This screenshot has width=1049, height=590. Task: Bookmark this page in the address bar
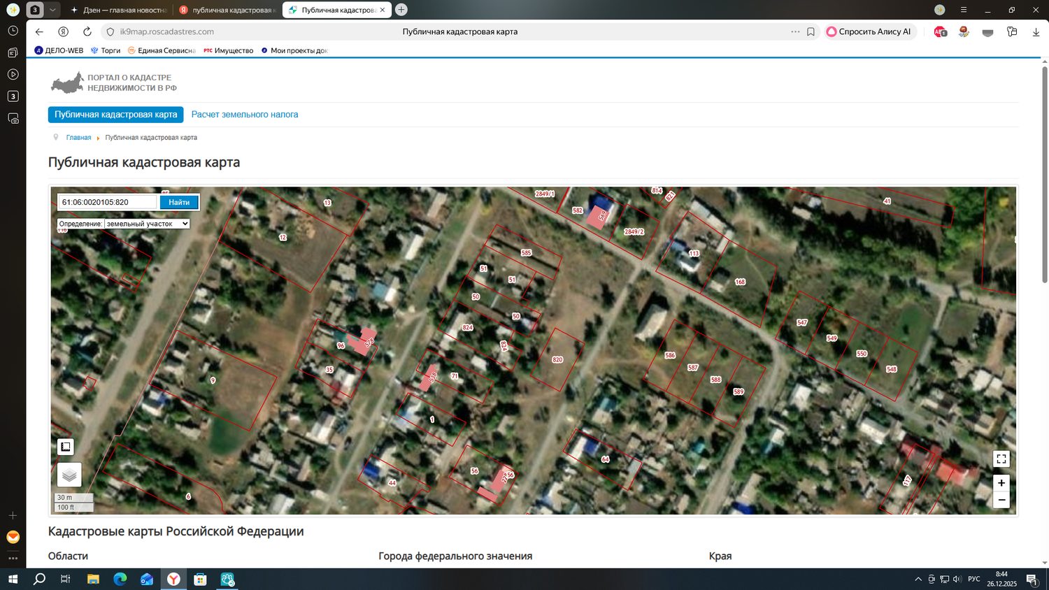tap(811, 31)
